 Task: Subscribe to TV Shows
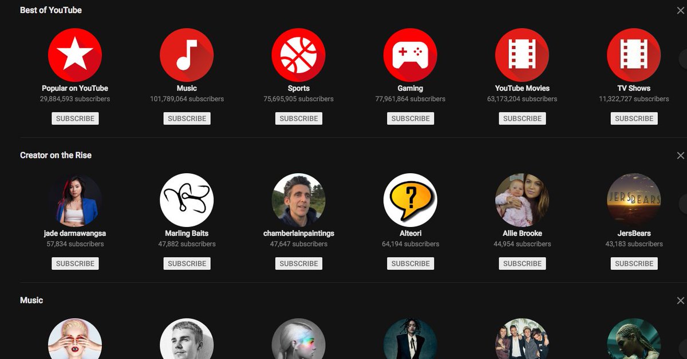[x=634, y=118]
